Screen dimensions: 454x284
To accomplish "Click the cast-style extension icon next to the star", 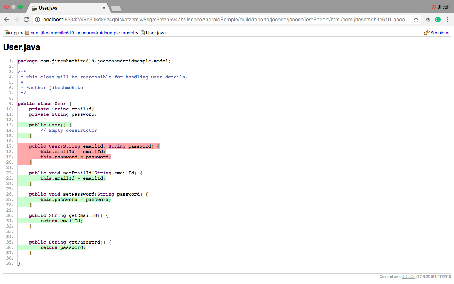I will coord(428,20).
